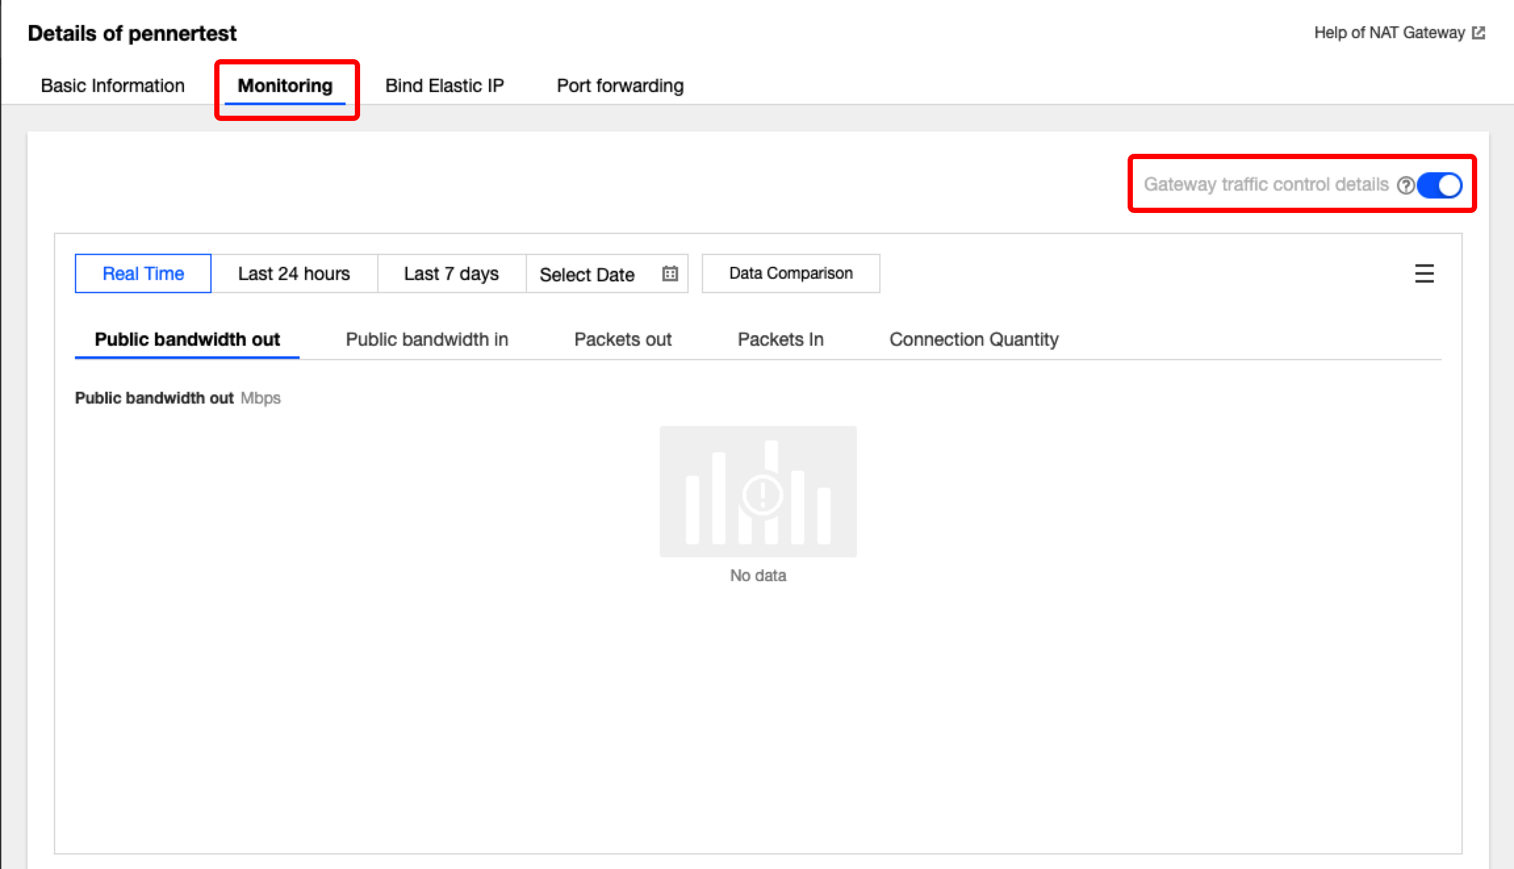Viewport: 1514px width, 869px height.
Task: Switch to the Basic Information tab
Action: (x=112, y=85)
